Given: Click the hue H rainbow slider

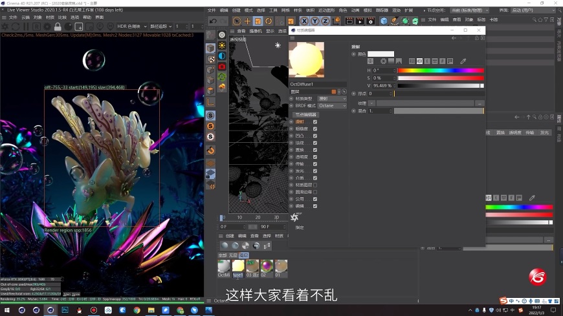Looking at the screenshot, I should click(440, 70).
